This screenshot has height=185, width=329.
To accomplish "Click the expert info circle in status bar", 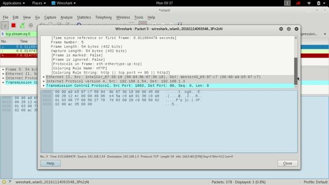I will tap(4, 182).
